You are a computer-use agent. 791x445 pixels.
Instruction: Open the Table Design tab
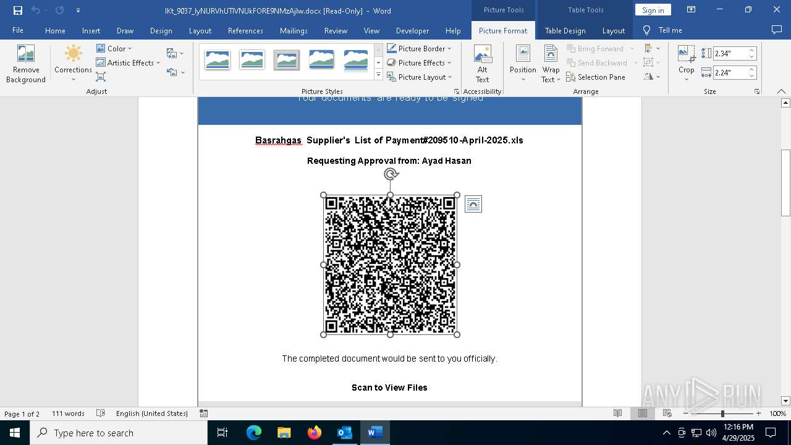(x=565, y=30)
